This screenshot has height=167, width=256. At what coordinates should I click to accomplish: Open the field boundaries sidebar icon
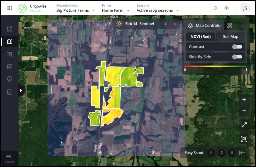tap(10, 54)
